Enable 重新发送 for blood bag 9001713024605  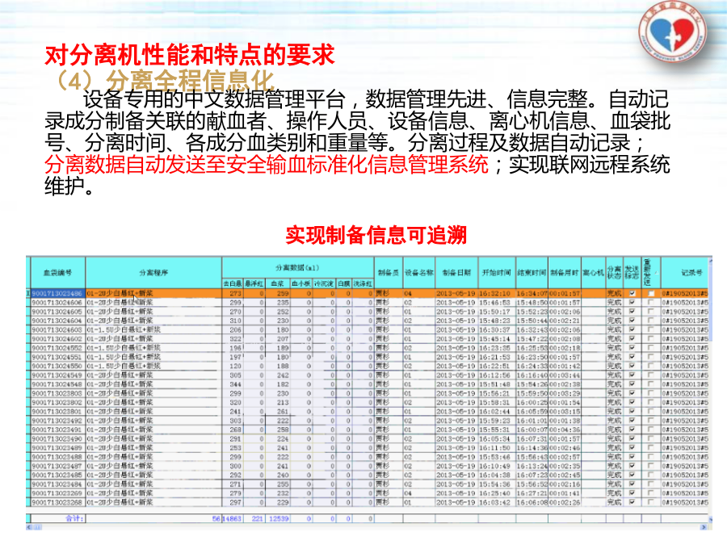point(651,312)
